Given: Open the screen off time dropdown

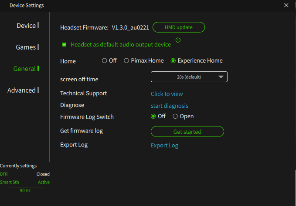Looking at the screenshot, I should [189, 77].
